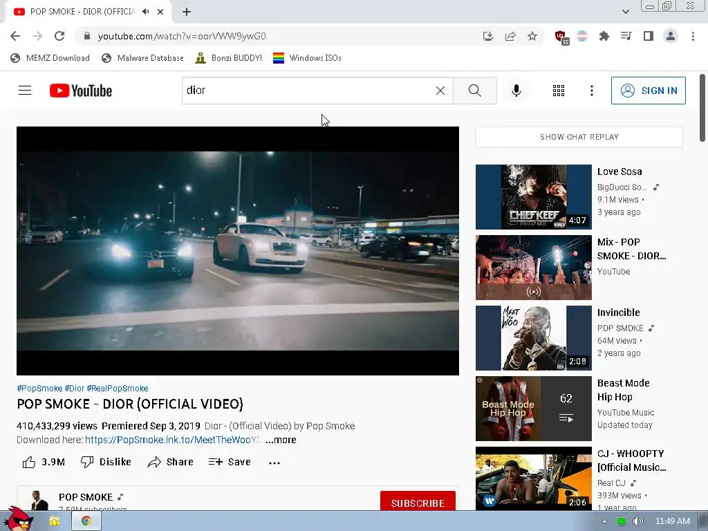Click the install/download page icon in address bar
708x531 pixels.
click(x=487, y=36)
